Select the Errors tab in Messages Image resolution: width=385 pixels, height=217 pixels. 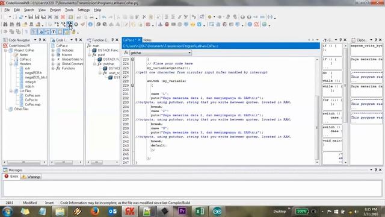pyautogui.click(x=11, y=177)
